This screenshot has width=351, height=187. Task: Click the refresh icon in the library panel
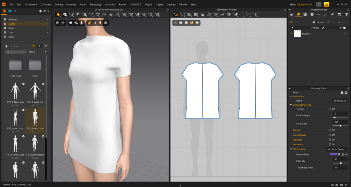(x=46, y=45)
